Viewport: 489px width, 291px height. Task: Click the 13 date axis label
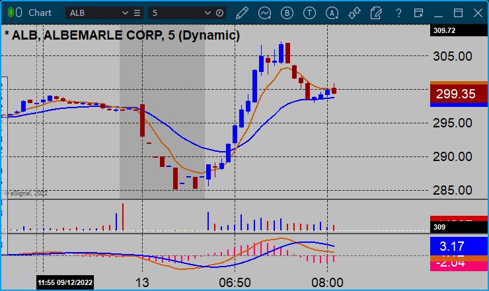[x=142, y=283]
